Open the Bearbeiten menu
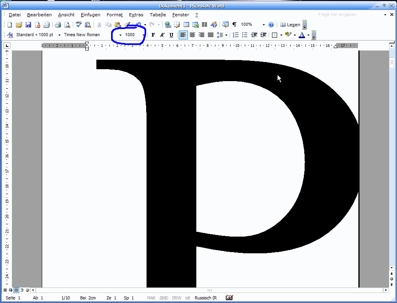This screenshot has width=397, height=303. [x=39, y=15]
